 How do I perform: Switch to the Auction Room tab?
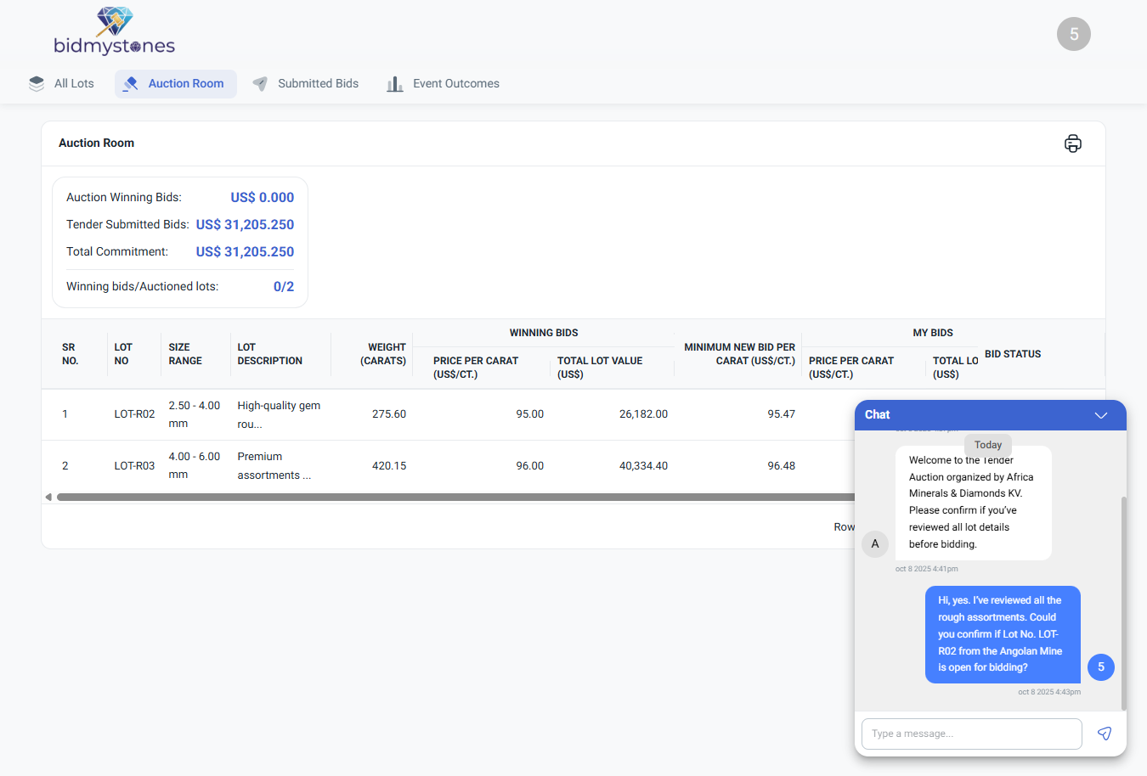pyautogui.click(x=176, y=83)
